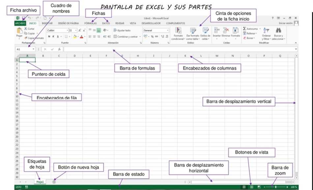This screenshot has height=190, width=313.
Task: Click the red font color A
Action: click(81, 36)
